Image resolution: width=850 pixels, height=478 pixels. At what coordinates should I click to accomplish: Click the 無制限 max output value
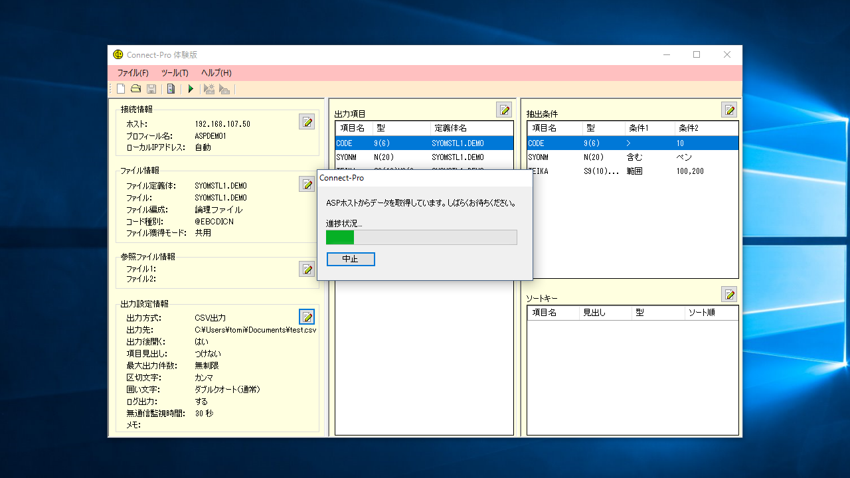[207, 366]
